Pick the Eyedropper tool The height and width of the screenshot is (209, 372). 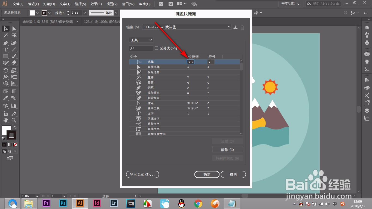(6, 98)
